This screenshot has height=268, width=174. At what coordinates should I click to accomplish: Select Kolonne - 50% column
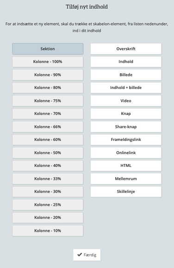48,153
